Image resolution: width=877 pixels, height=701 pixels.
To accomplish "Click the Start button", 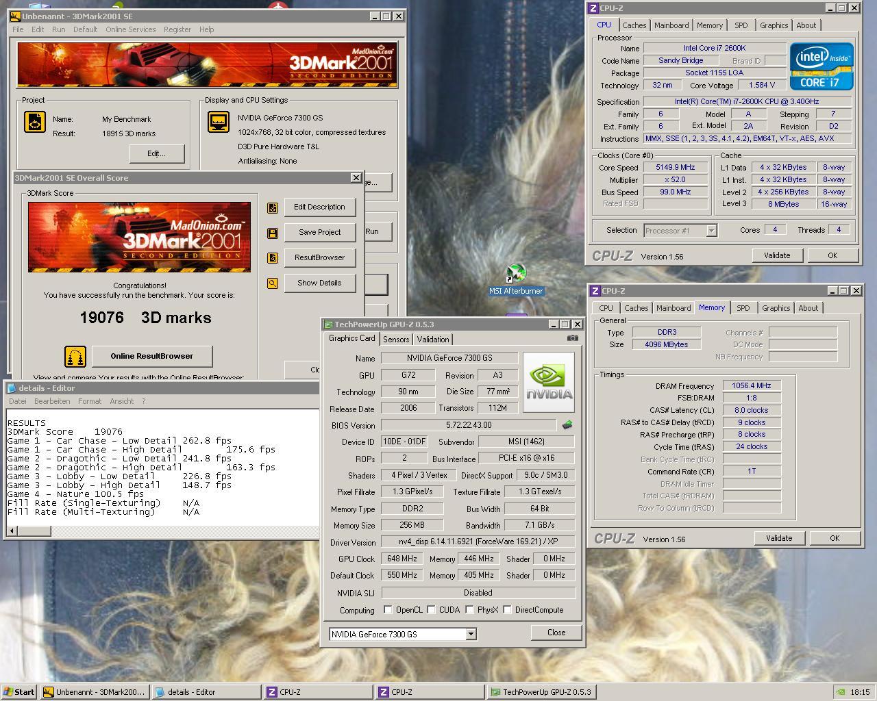I will (x=19, y=692).
